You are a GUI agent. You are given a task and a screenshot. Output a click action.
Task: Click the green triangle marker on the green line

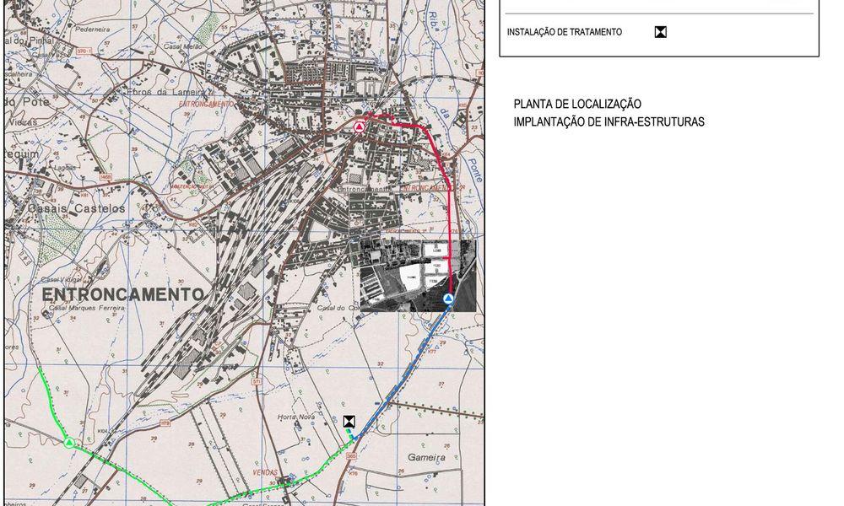click(69, 443)
